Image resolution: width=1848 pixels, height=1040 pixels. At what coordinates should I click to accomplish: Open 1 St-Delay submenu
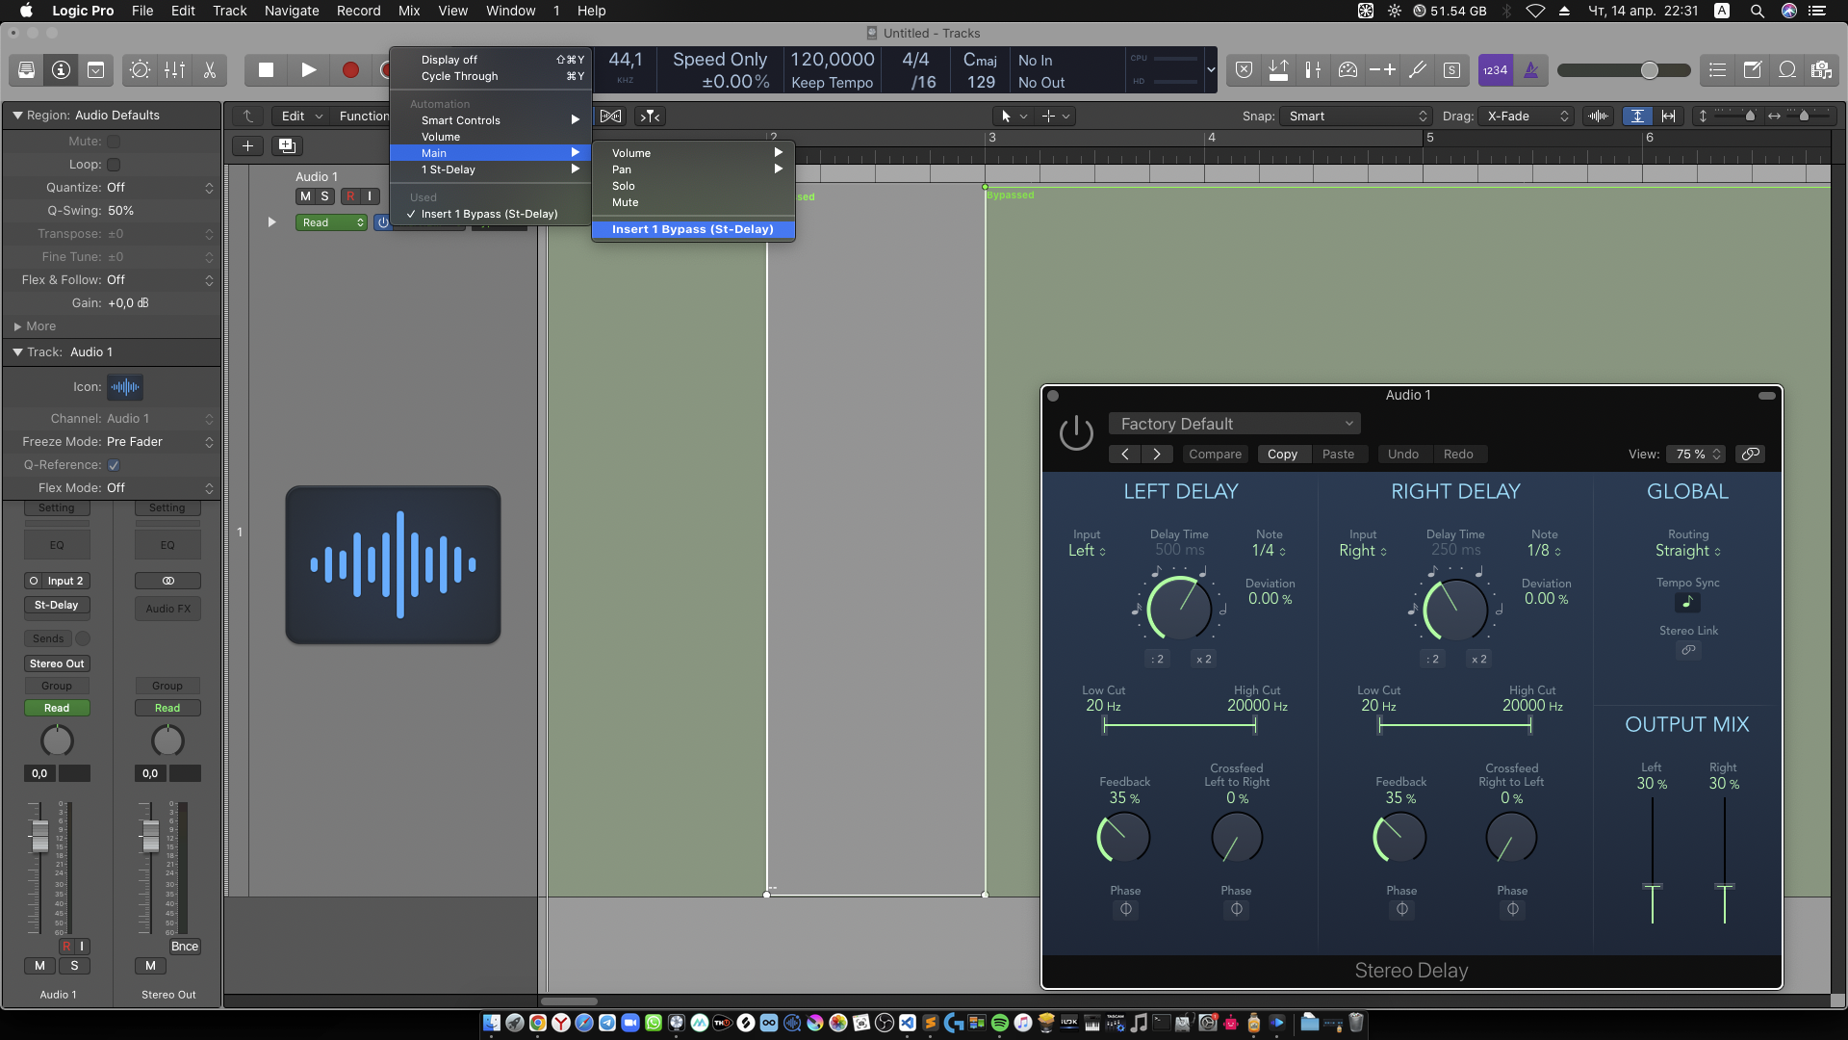click(x=491, y=169)
